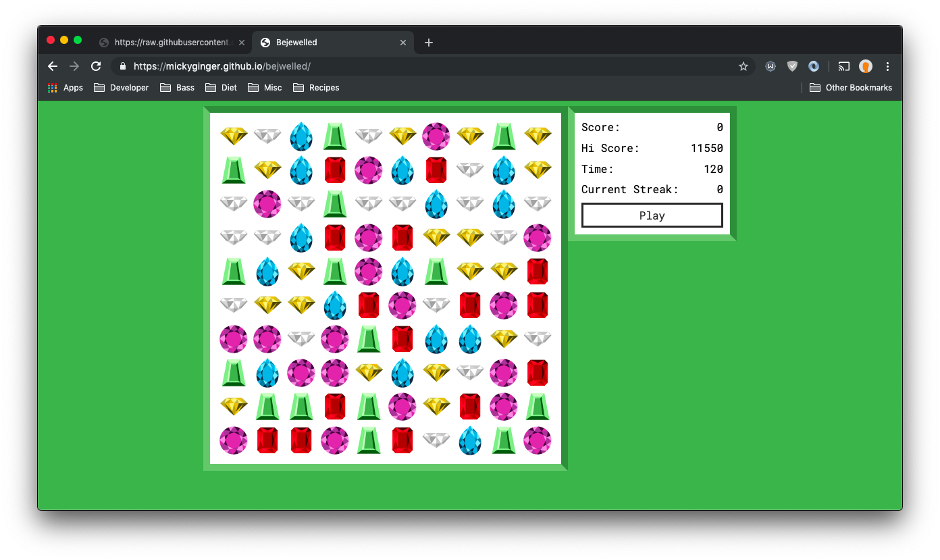Screen dimensions: 940x560
Task: Close the raw.githubusercontent tab
Action: [x=242, y=42]
